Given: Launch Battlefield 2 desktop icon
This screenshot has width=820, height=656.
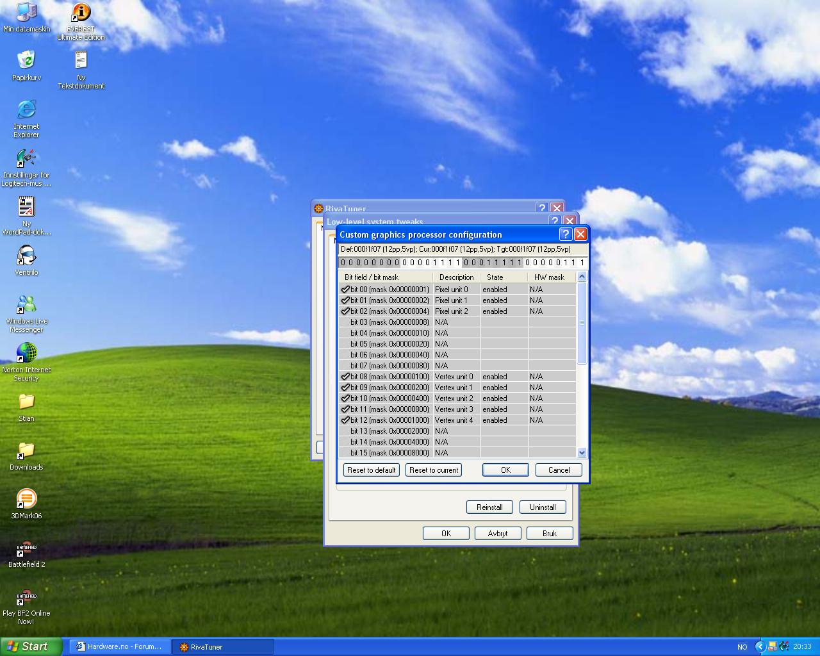Looking at the screenshot, I should [x=26, y=553].
